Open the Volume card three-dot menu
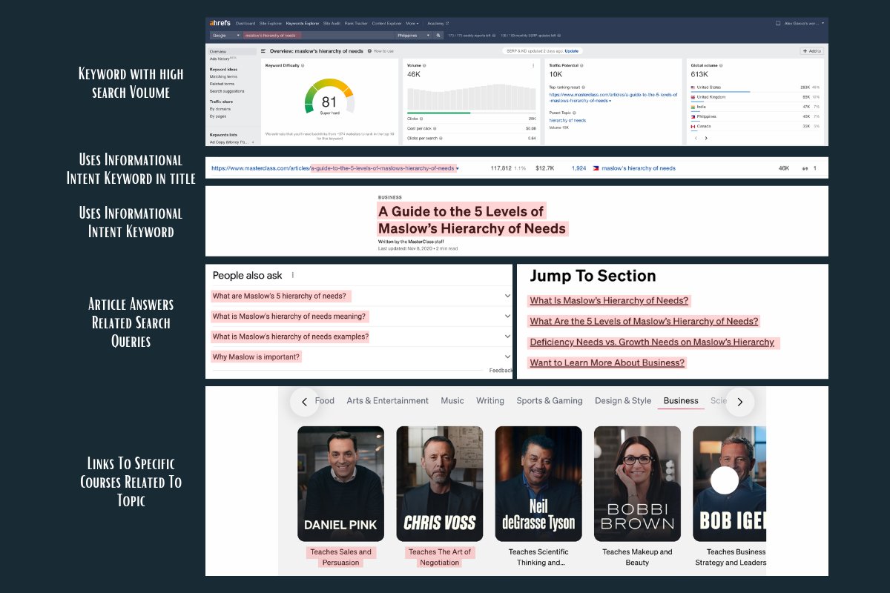Screen dimensions: 890x593 pyautogui.click(x=533, y=66)
